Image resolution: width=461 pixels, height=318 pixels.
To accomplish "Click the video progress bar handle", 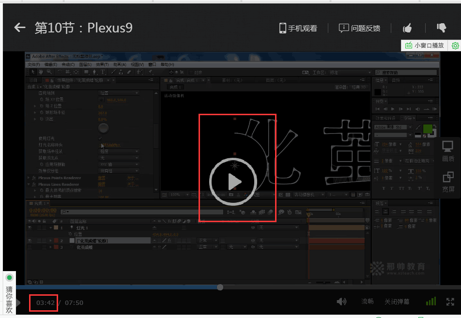I will point(220,287).
